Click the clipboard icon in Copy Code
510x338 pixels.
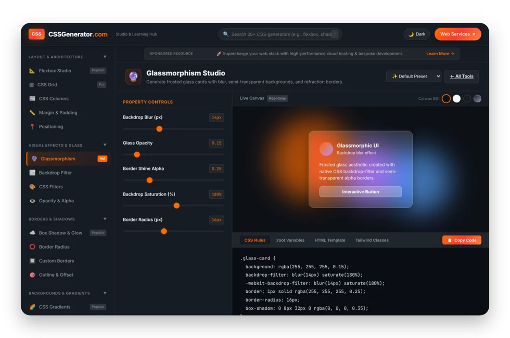(x=450, y=240)
